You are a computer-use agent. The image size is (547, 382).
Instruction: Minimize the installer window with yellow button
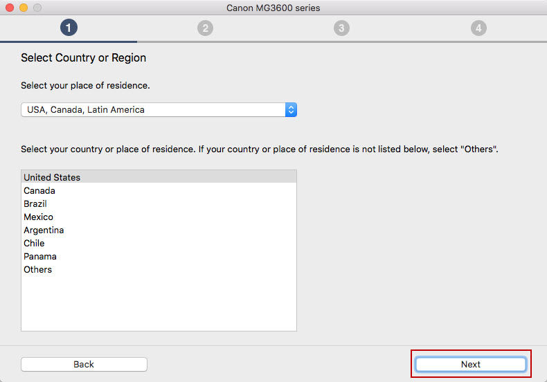click(24, 8)
